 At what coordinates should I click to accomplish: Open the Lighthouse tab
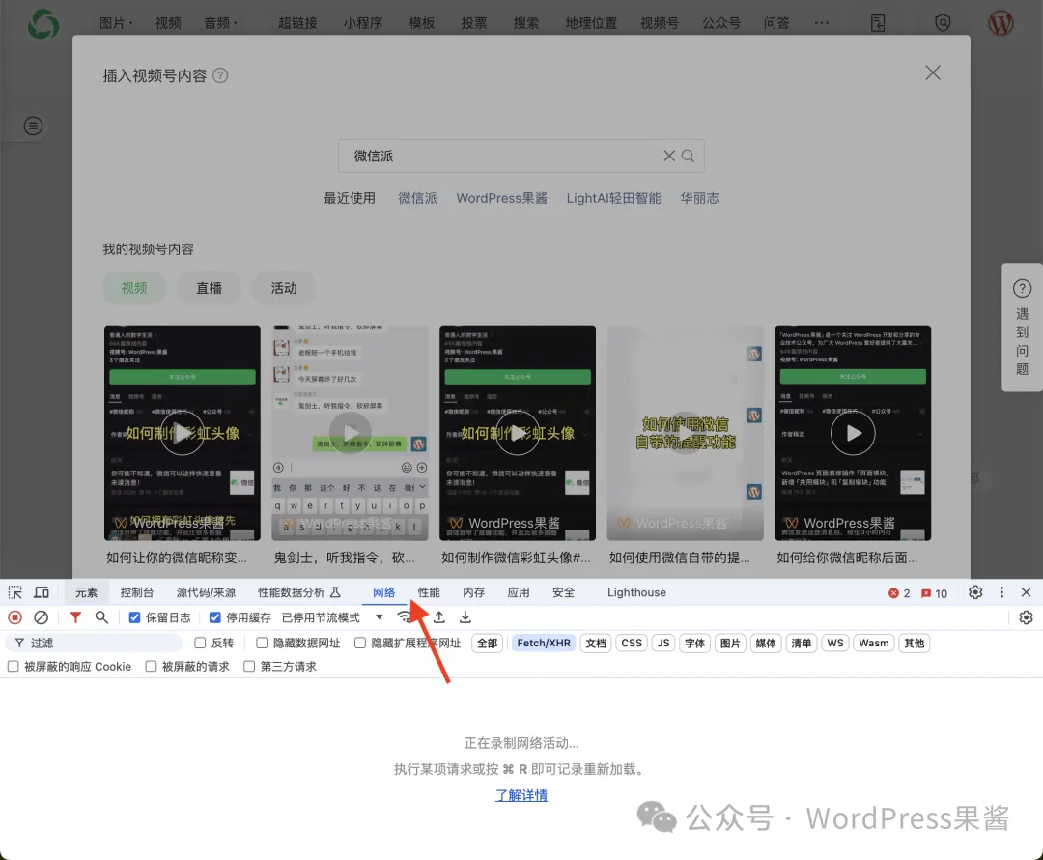point(636,592)
